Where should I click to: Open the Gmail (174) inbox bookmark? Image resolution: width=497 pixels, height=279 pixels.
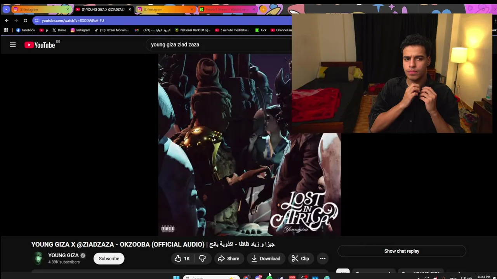tap(153, 30)
